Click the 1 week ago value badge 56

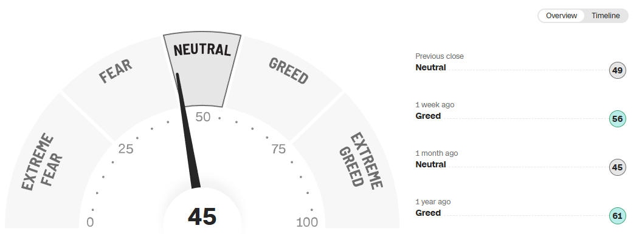pyautogui.click(x=617, y=119)
